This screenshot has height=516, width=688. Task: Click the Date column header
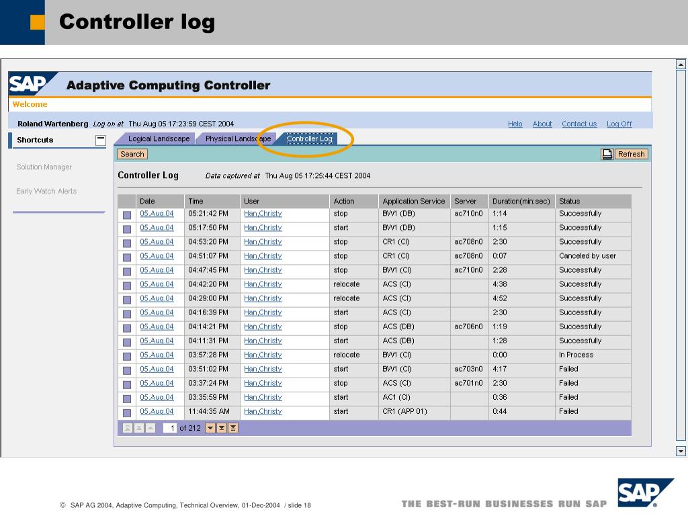160,201
